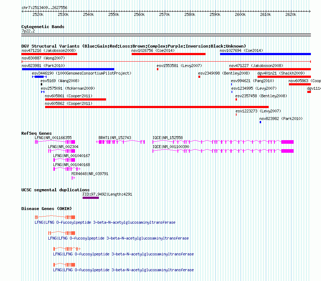This screenshot has height=281, width=321.
Task: Click the esv5169 (Wang2008) label
Action: 60,81
